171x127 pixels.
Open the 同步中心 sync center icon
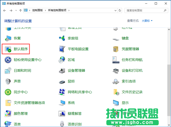coord(8,92)
